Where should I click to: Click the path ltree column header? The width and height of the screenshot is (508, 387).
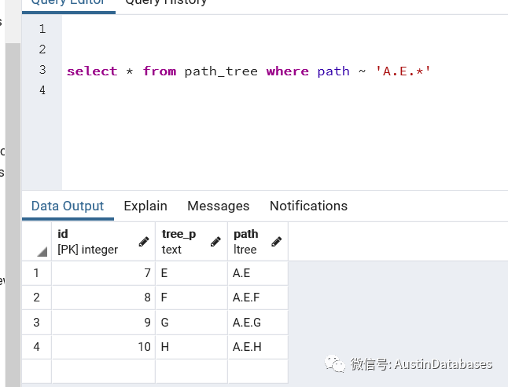click(x=250, y=242)
